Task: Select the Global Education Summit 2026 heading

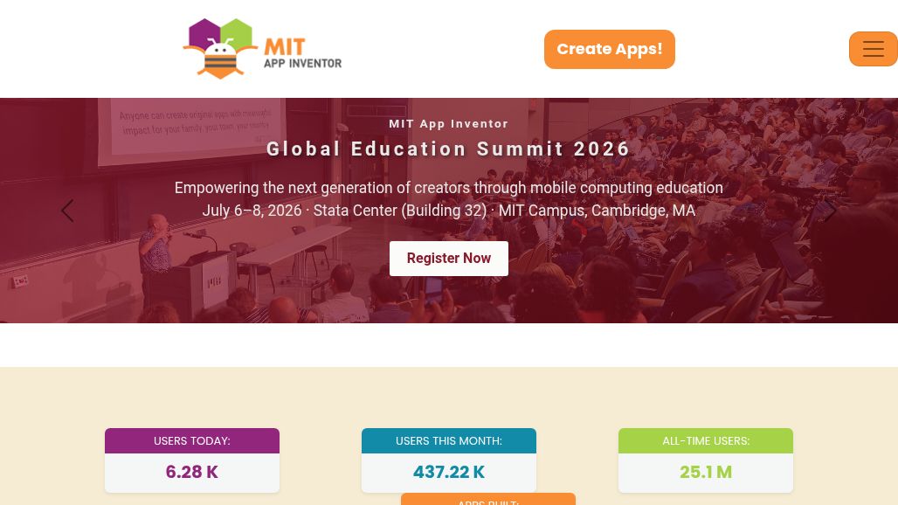Action: [448, 149]
